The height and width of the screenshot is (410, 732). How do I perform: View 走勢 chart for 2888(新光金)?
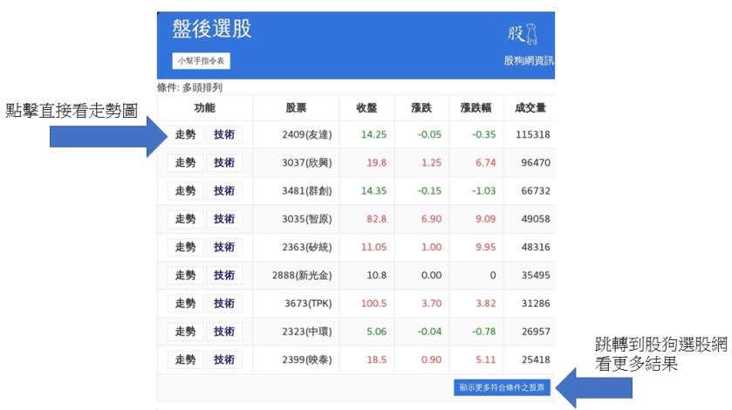click(x=185, y=275)
